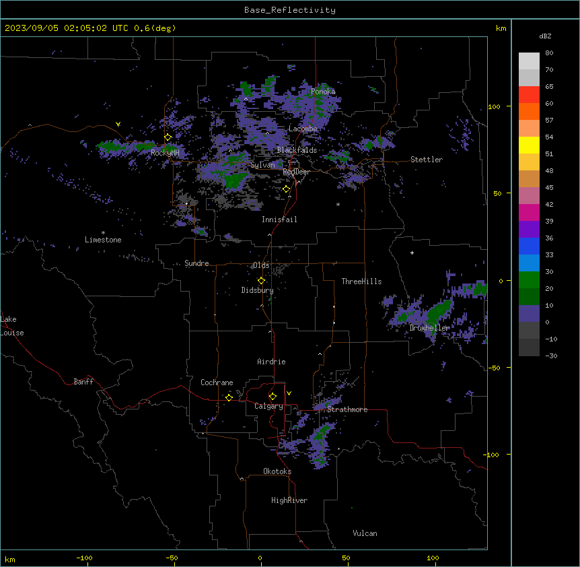Screen dimensions: 580x567
Task: Click the Limestone label
Action: tap(103, 240)
